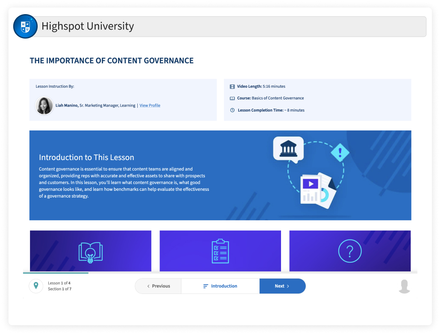The image size is (441, 335).
Task: Click the clock completion time icon
Action: click(x=232, y=110)
